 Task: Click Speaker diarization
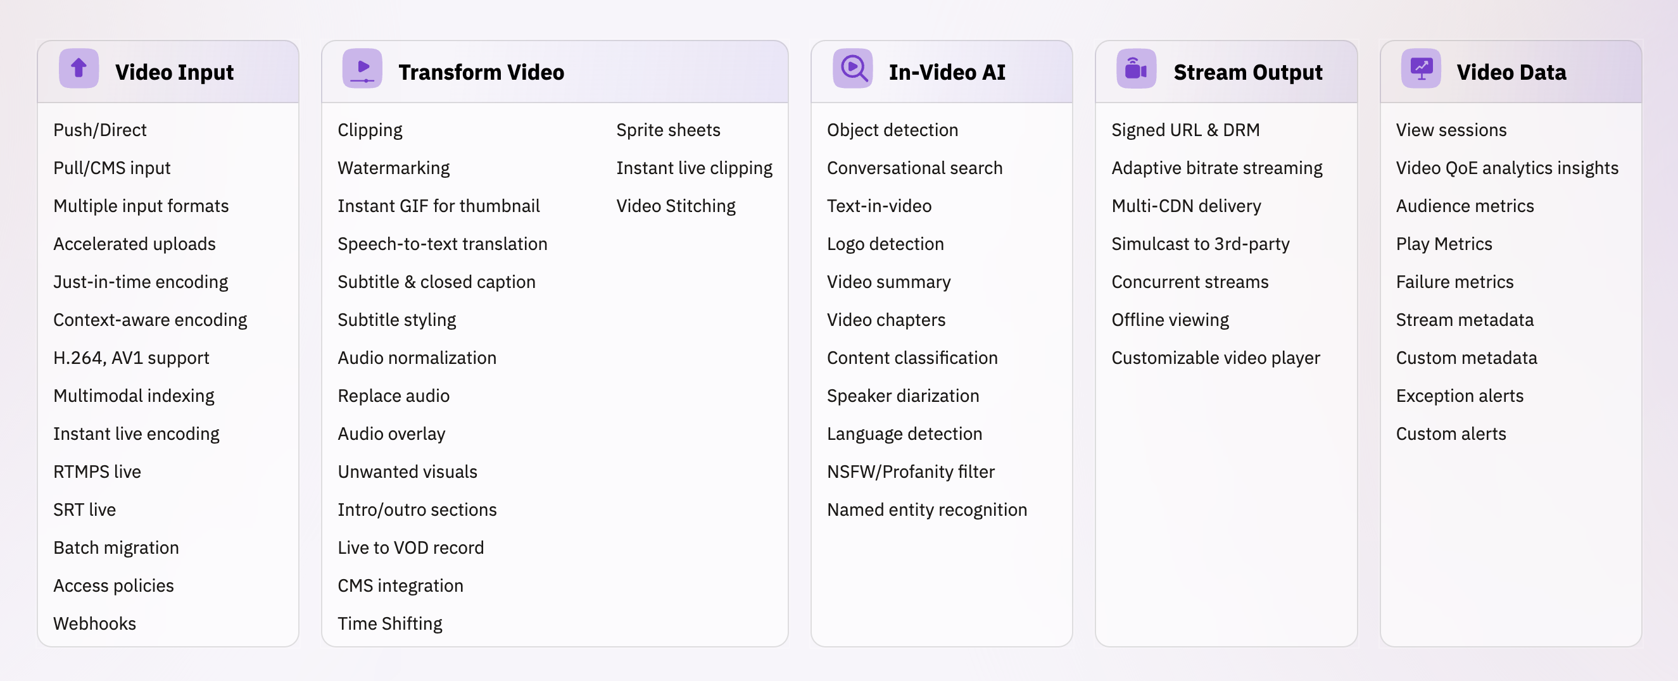pos(903,396)
